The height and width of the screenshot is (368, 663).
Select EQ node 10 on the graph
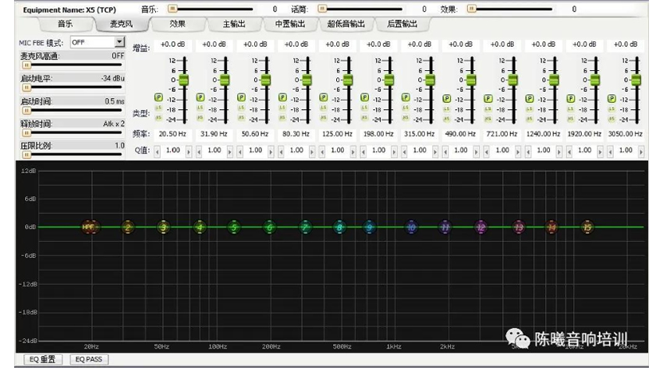[x=411, y=228]
